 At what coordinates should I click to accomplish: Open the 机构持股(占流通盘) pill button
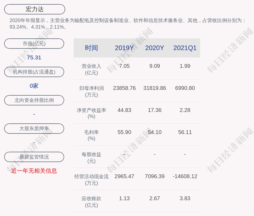tap(34, 72)
